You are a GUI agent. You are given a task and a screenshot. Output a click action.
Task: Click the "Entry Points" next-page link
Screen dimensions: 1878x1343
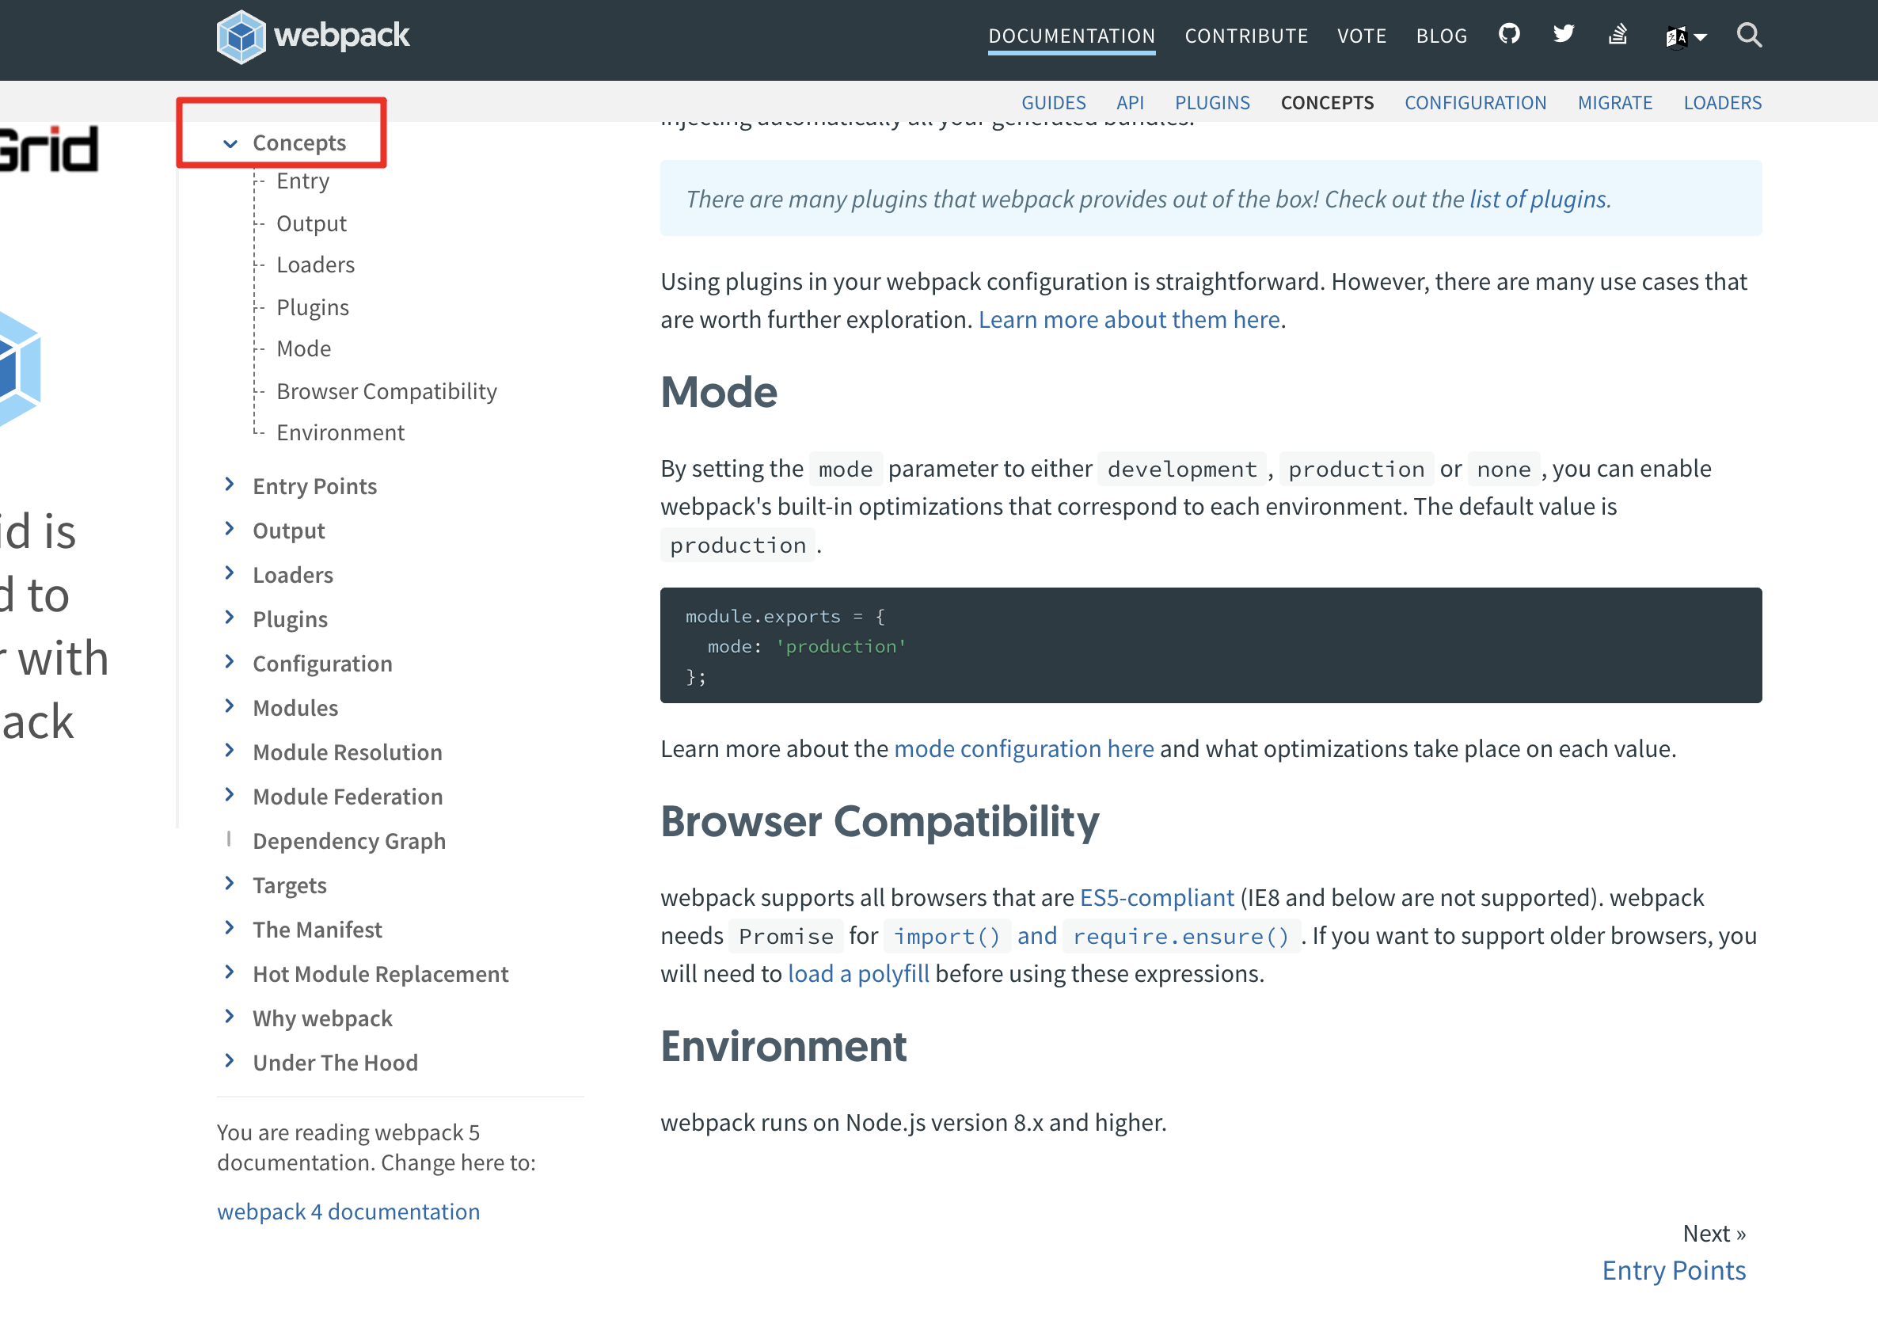(1674, 1269)
